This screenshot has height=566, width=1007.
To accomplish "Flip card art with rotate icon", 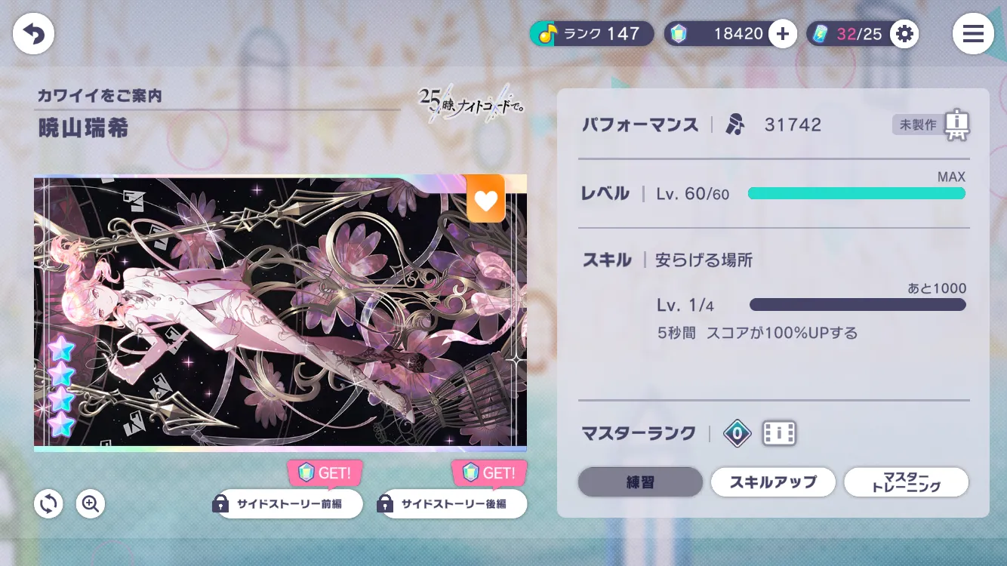I will pyautogui.click(x=48, y=504).
